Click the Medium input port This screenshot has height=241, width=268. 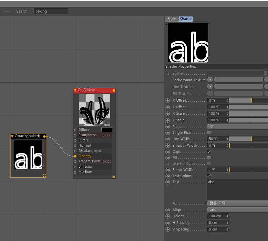click(75, 172)
